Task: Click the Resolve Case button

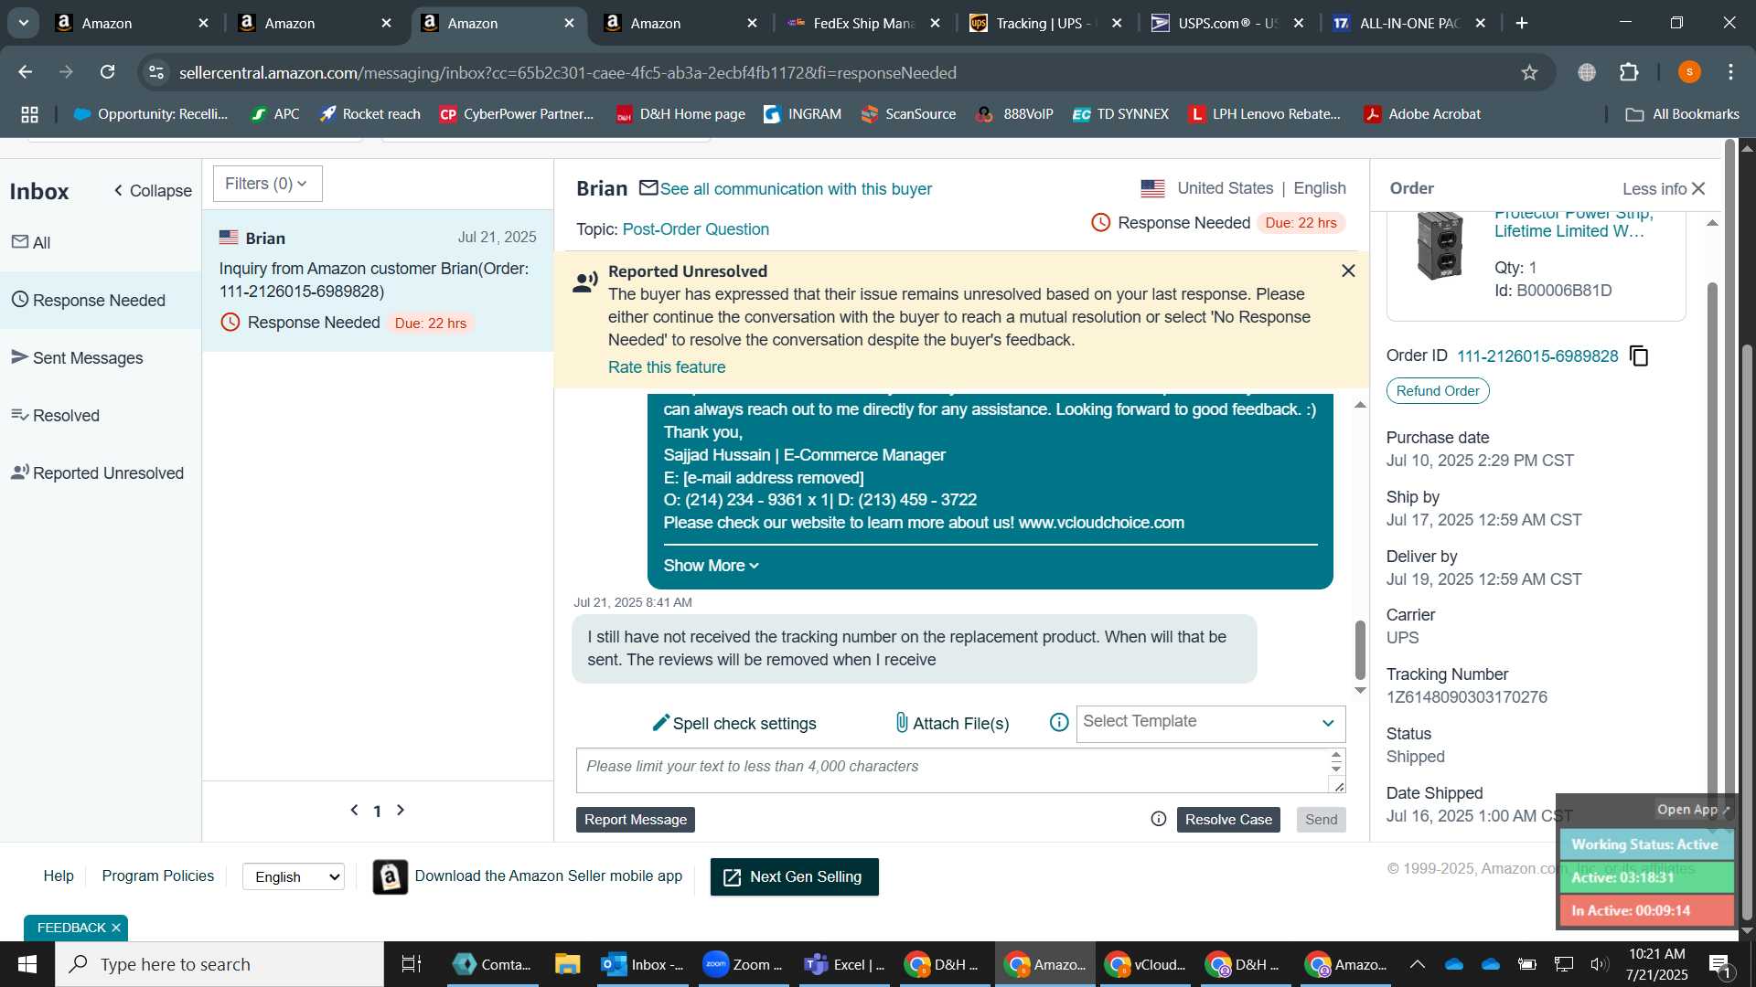Action: [x=1228, y=819]
